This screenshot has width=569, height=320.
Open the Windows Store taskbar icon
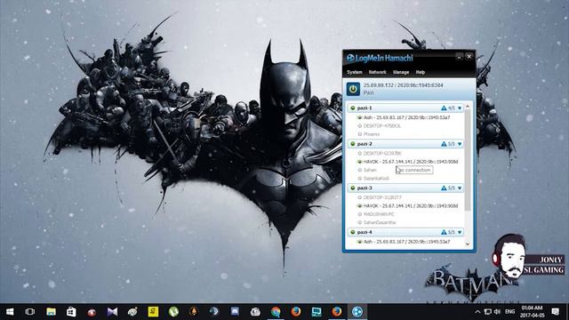(x=71, y=312)
